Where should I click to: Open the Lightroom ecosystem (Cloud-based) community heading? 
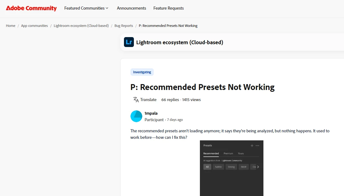(180, 42)
